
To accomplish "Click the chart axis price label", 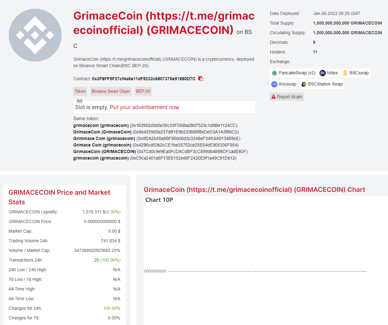I will pyautogui.click(x=155, y=271).
